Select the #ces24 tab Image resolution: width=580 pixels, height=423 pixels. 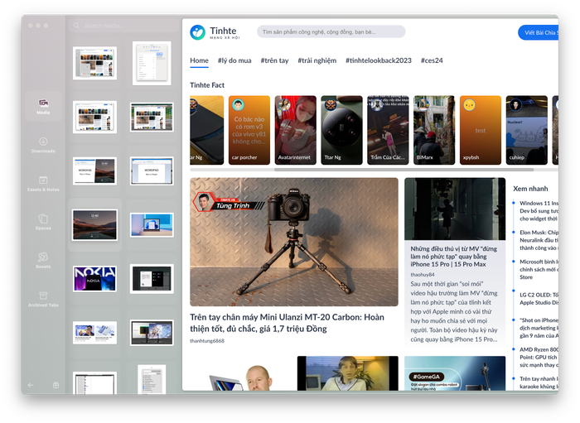(x=432, y=60)
